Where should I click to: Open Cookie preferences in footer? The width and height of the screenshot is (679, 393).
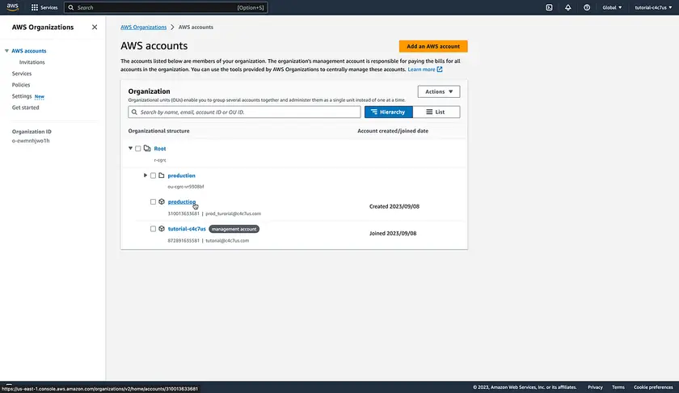[x=653, y=387]
